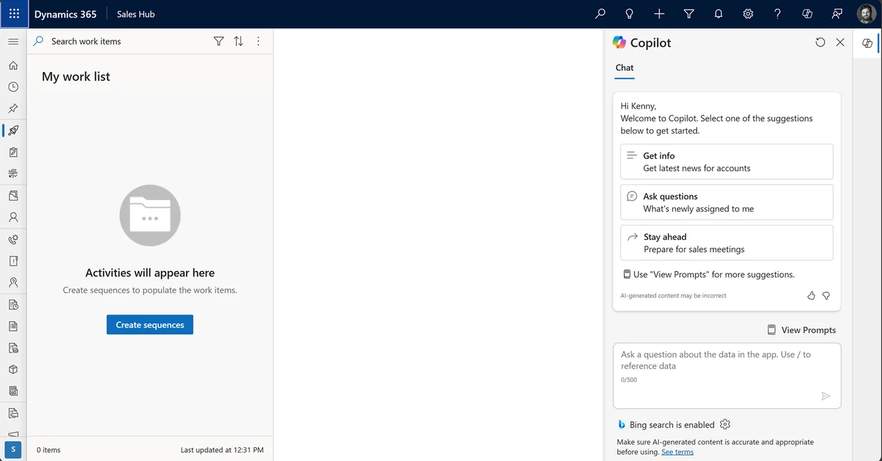Image resolution: width=882 pixels, height=461 pixels.
Task: Refresh the Copilot chat
Action: pos(820,42)
